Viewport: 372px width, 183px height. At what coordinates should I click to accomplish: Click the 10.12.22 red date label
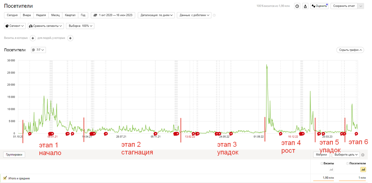(x=293, y=136)
